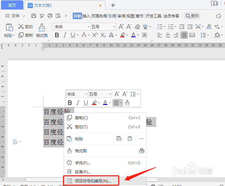Choose 剪切(T) in context menu
This screenshot has height=186, width=225.
pyautogui.click(x=105, y=127)
